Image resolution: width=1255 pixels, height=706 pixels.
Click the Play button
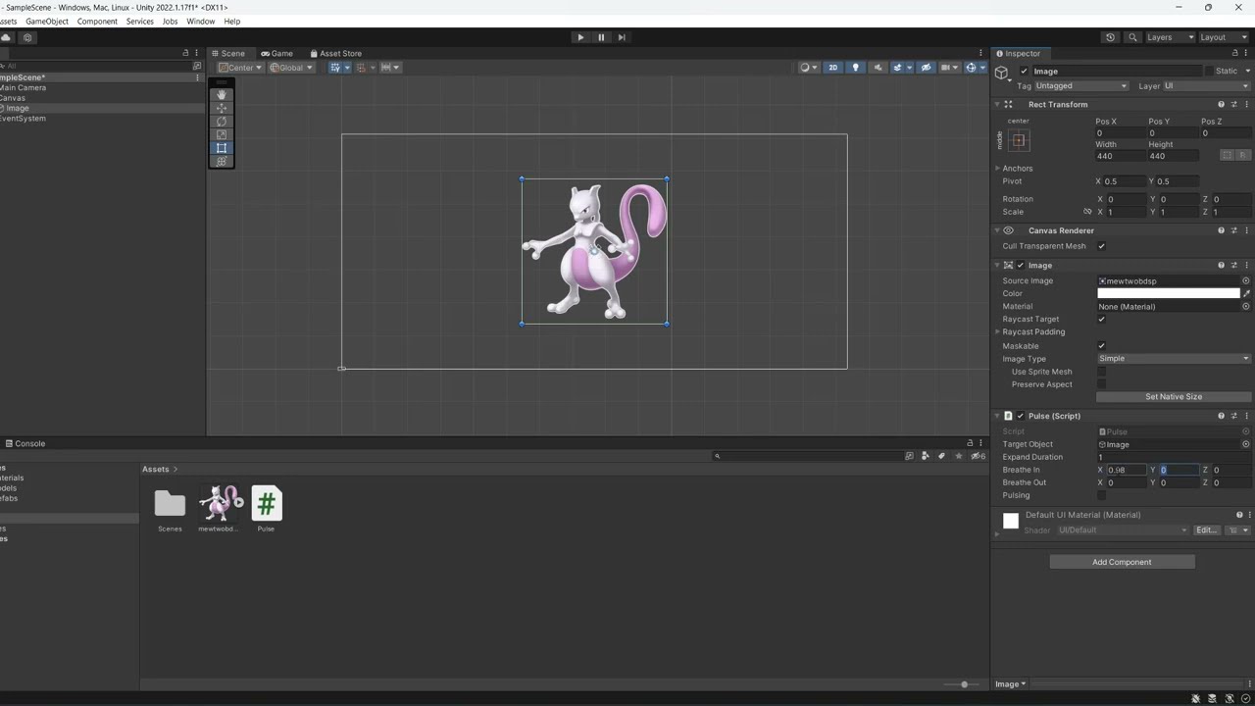pyautogui.click(x=580, y=37)
